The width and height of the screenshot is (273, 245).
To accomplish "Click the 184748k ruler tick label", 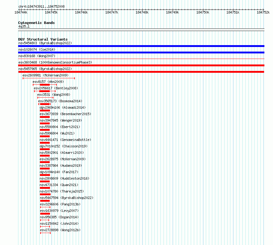I will tap(142, 12).
